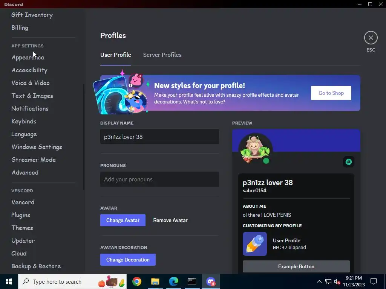386x289 pixels.
Task: Click the Go to Shop button
Action: point(331,93)
